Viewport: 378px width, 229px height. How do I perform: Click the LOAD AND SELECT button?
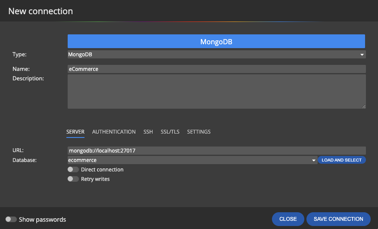pyautogui.click(x=342, y=160)
